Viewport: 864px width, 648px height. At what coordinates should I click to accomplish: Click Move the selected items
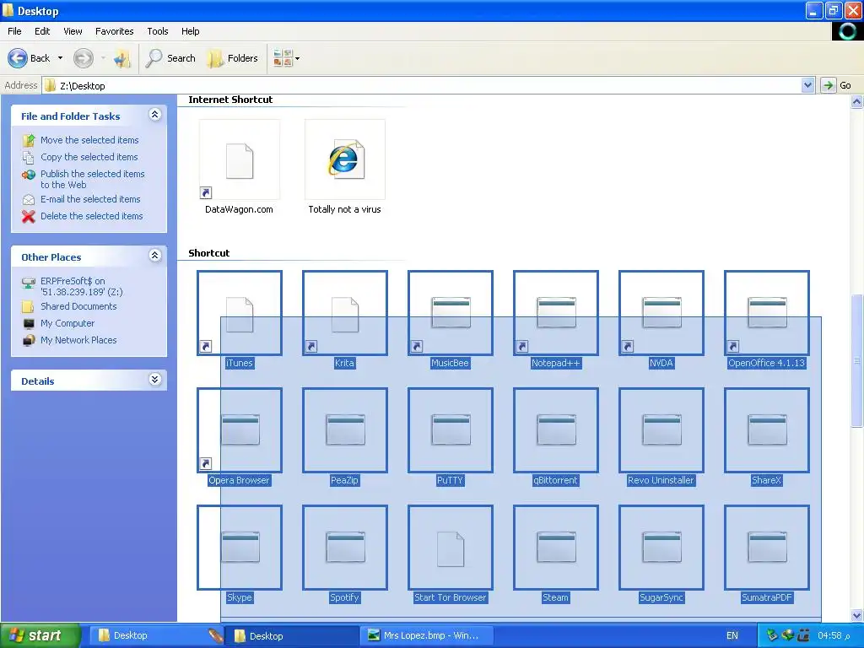click(89, 140)
